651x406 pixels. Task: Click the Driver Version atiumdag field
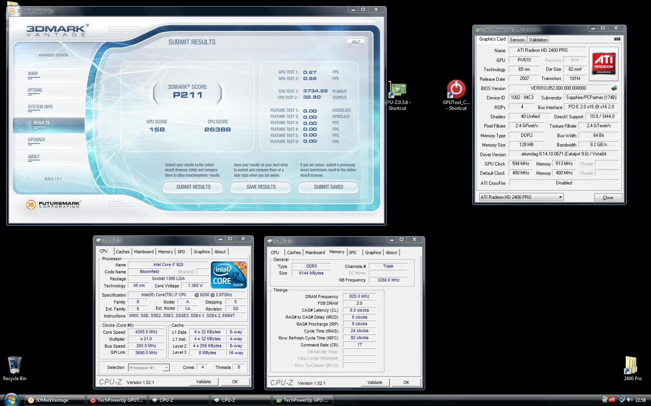[x=564, y=154]
